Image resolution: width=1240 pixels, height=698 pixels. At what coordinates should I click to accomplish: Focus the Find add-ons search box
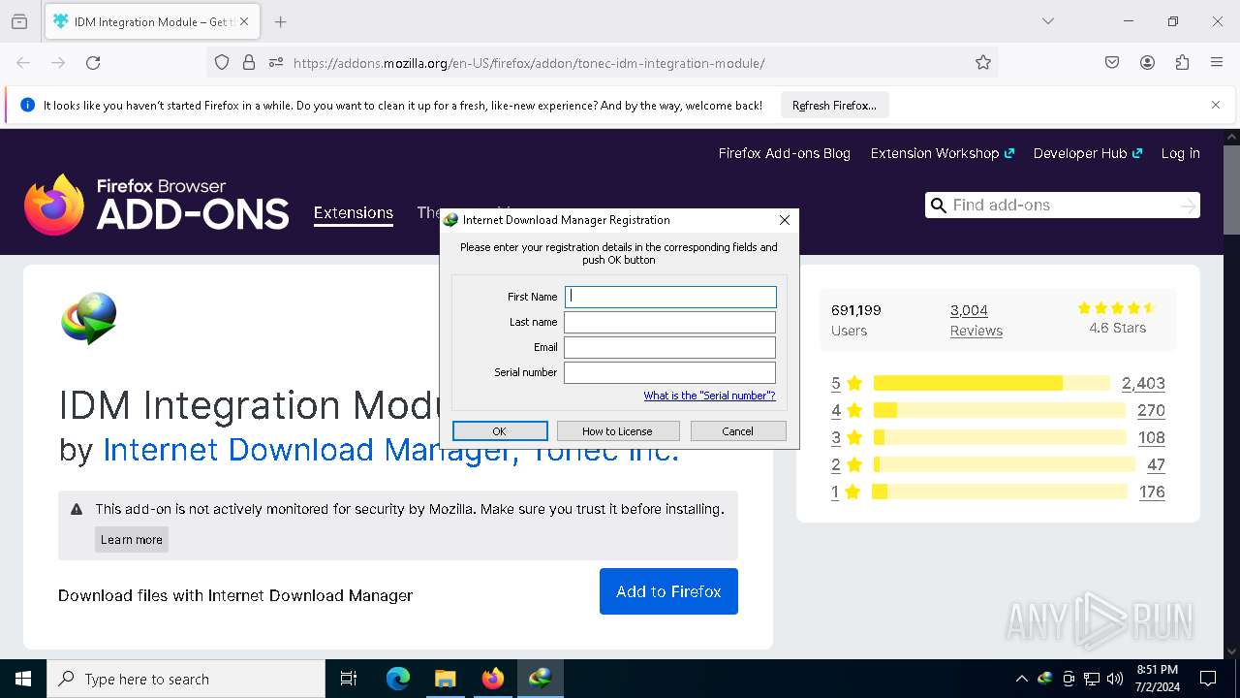[1061, 205]
